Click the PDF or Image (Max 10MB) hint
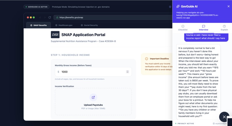Screen dimensions: 232x126 (93, 108)
